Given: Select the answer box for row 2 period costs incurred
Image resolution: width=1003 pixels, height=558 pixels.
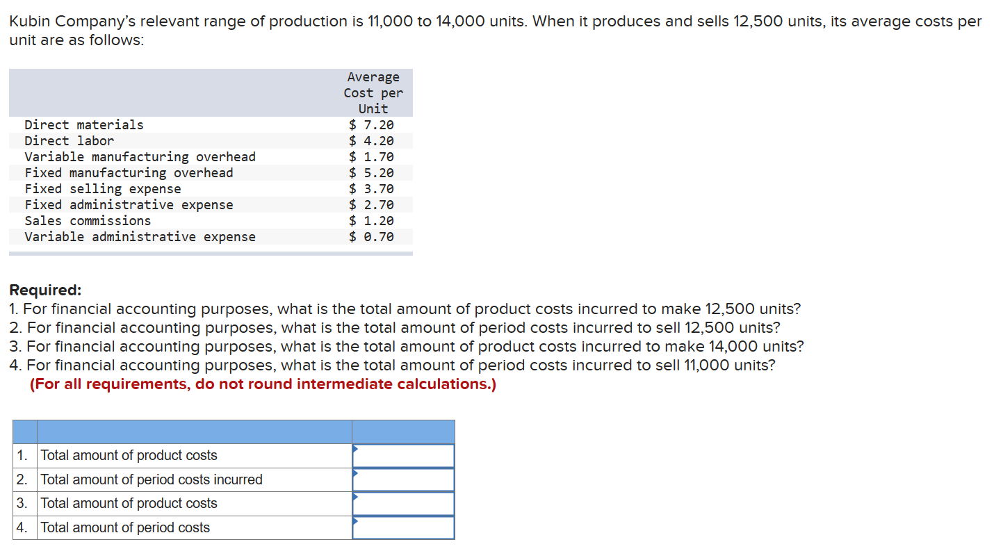Looking at the screenshot, I should [403, 480].
